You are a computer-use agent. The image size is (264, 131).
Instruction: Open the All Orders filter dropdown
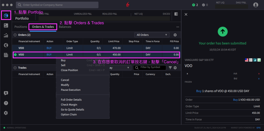pos(152,35)
